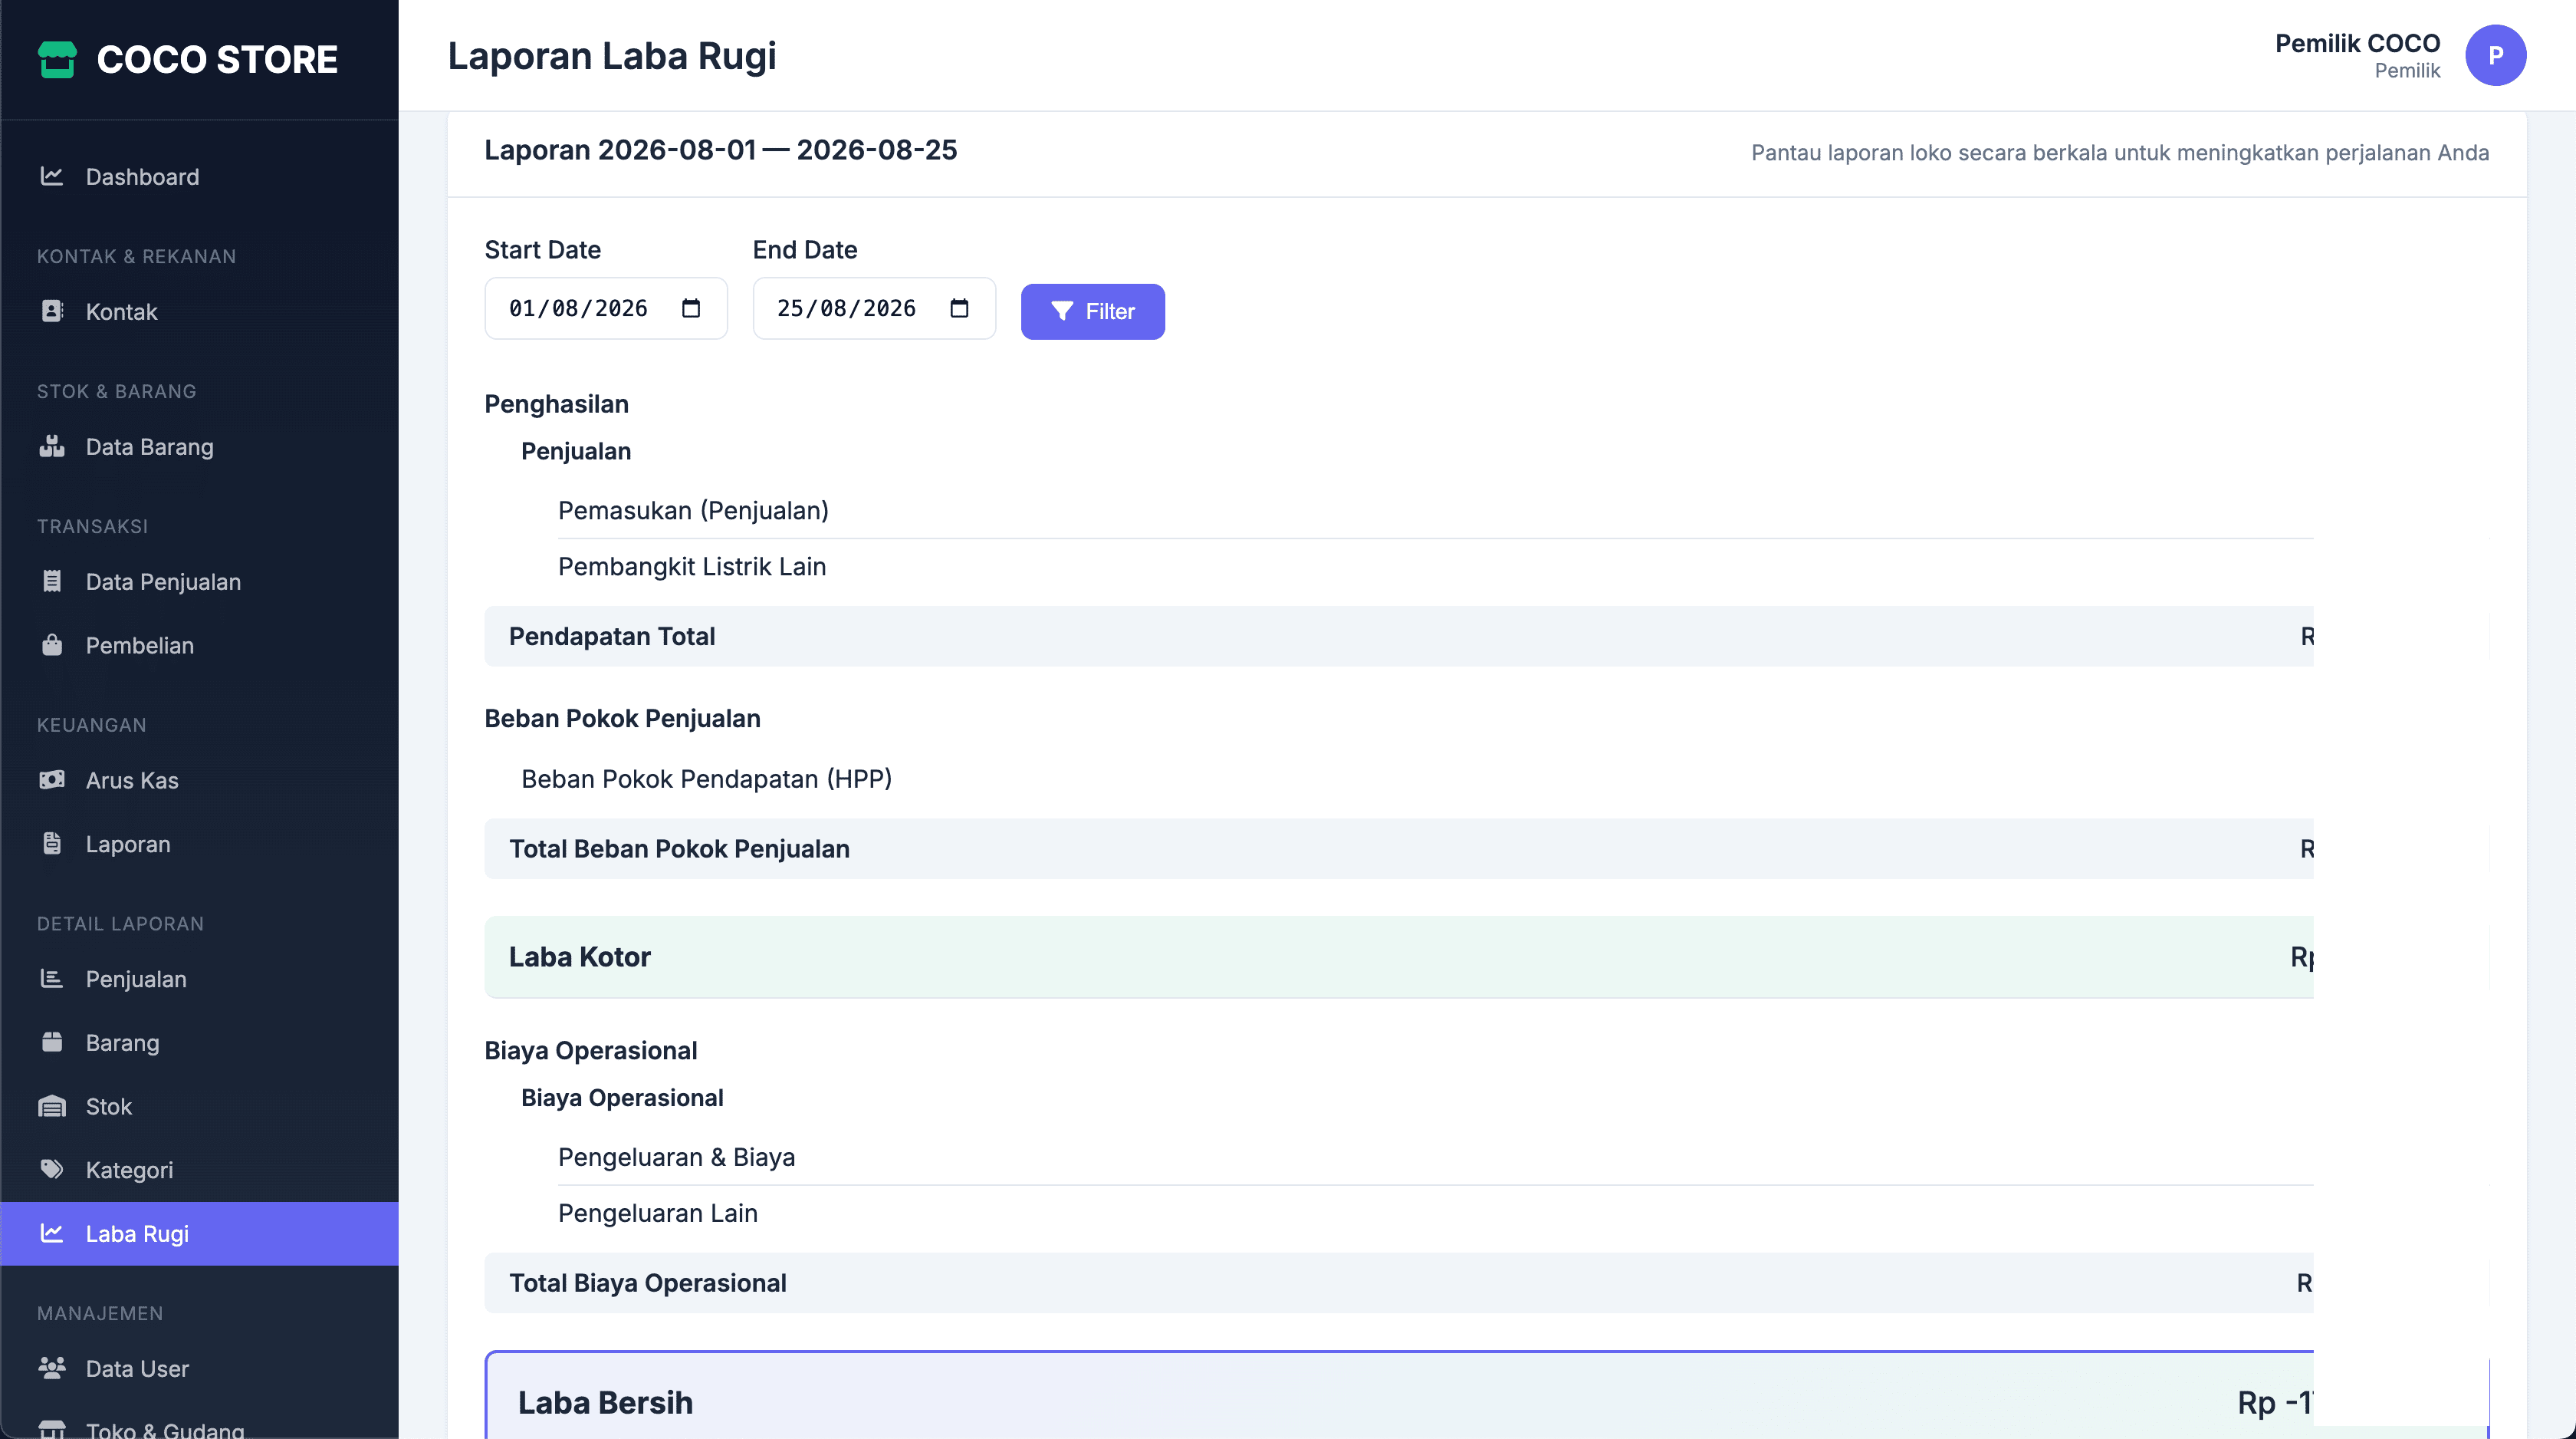The height and width of the screenshot is (1439, 2576).
Task: Click the Laporan Laba Rugi page heading
Action: pyautogui.click(x=612, y=56)
